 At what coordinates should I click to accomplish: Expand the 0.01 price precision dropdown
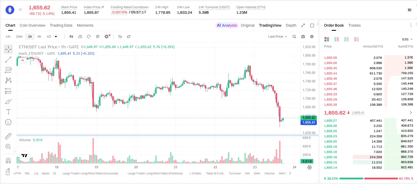[x=407, y=39]
